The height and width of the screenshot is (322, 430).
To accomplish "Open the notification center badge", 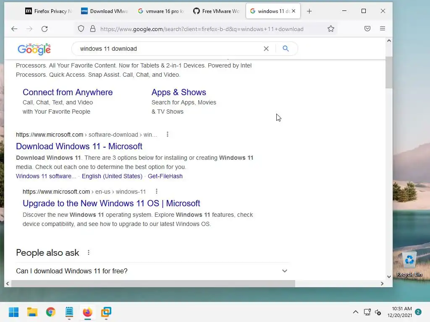I will tap(418, 312).
